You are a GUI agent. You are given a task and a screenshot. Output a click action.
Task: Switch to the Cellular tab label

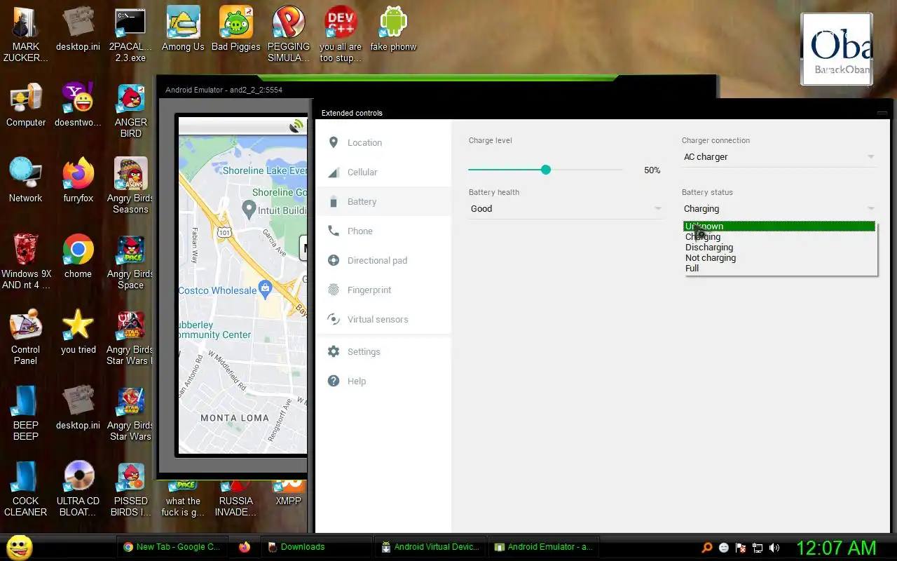362,172
